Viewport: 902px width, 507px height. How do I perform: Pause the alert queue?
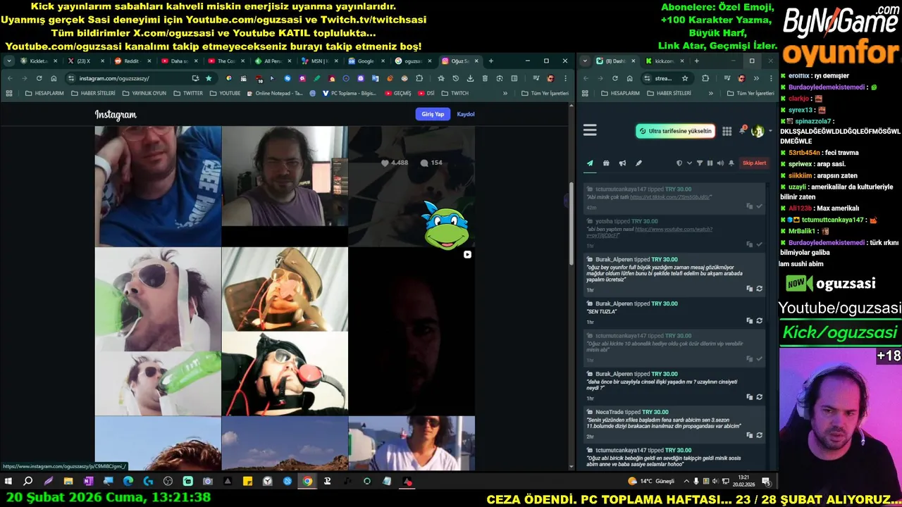click(x=710, y=163)
